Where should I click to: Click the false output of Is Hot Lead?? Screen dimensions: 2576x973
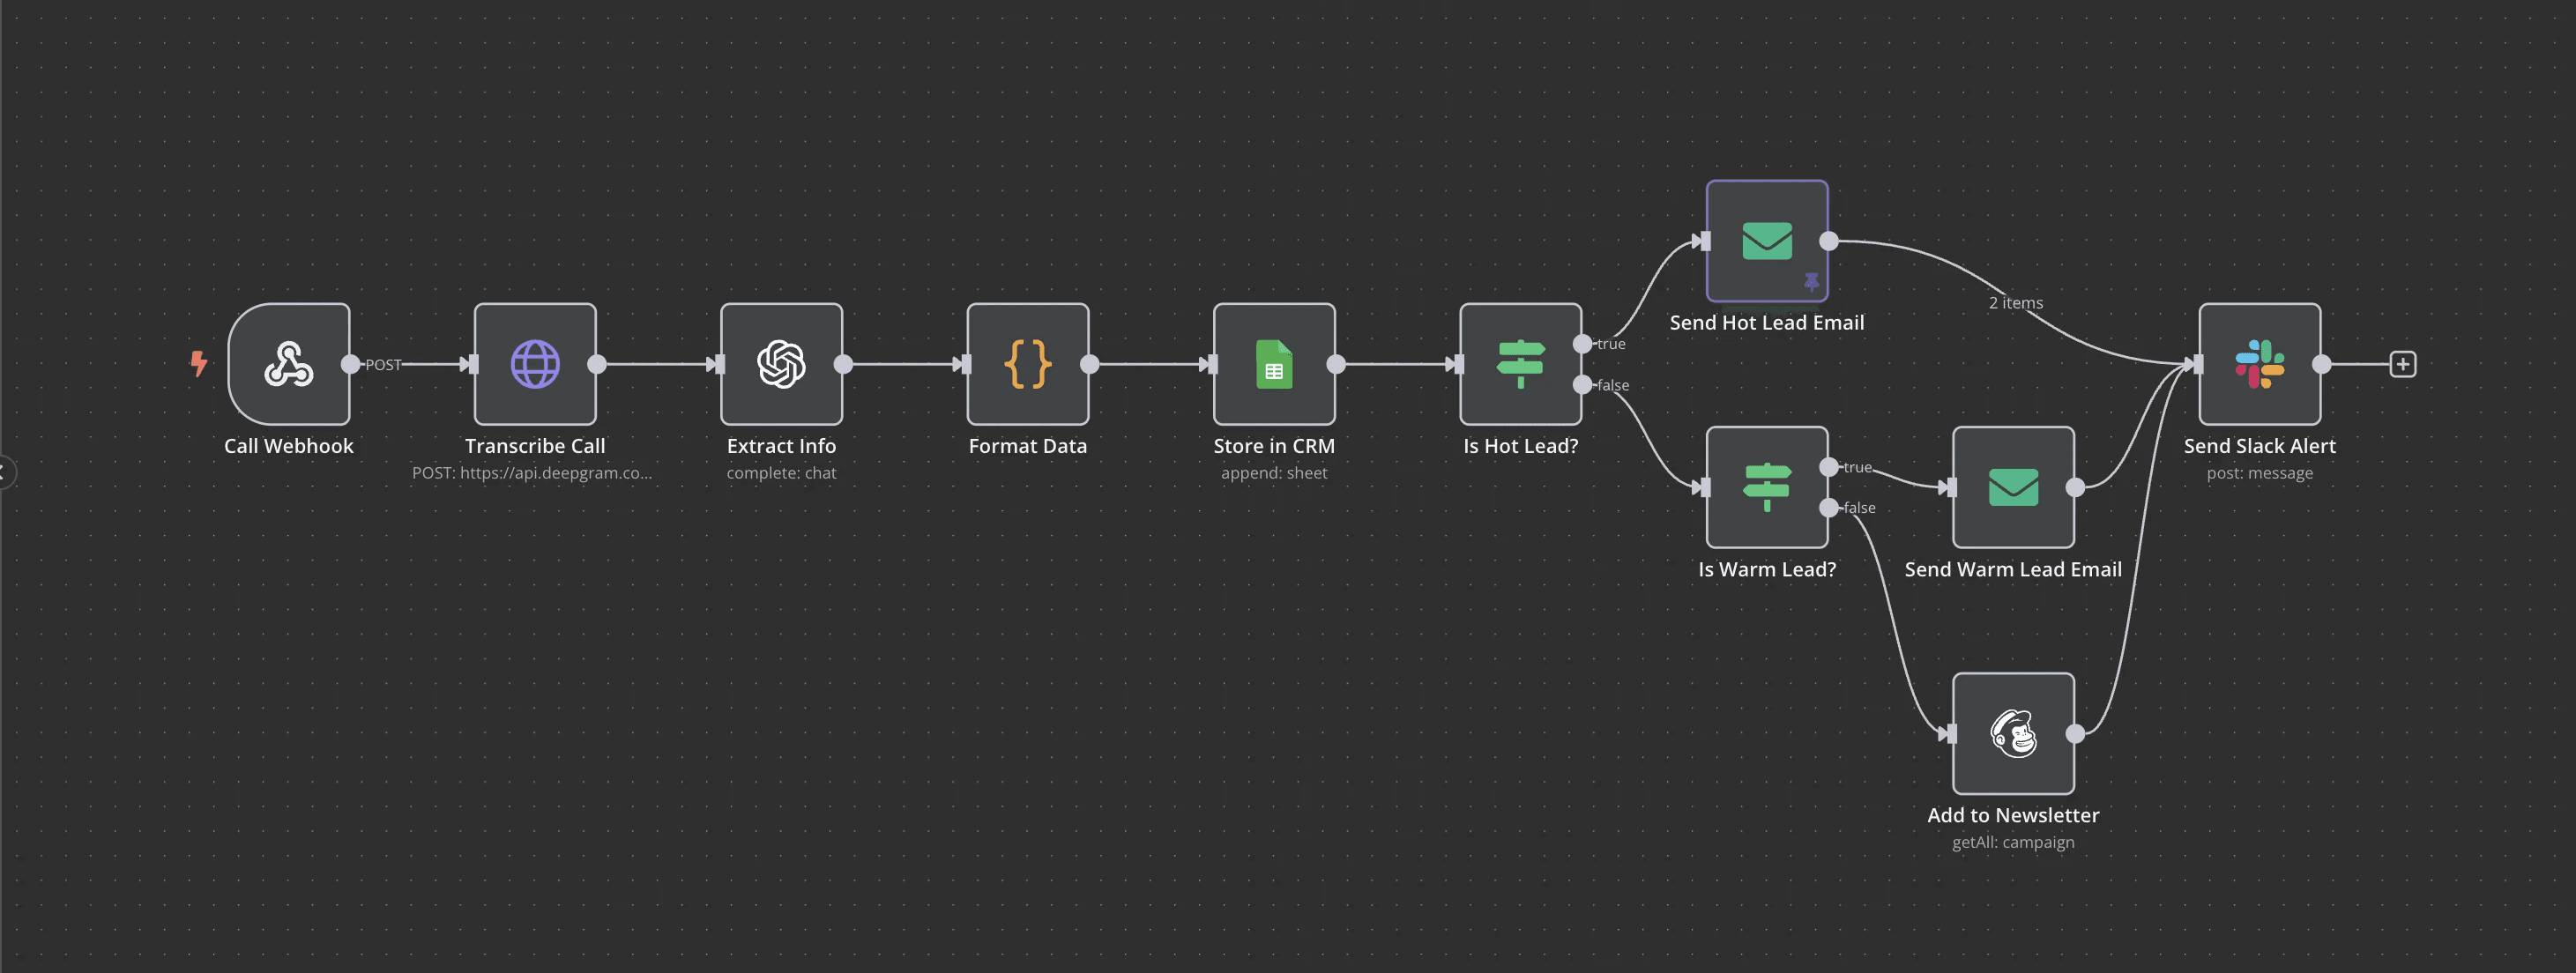1582,385
